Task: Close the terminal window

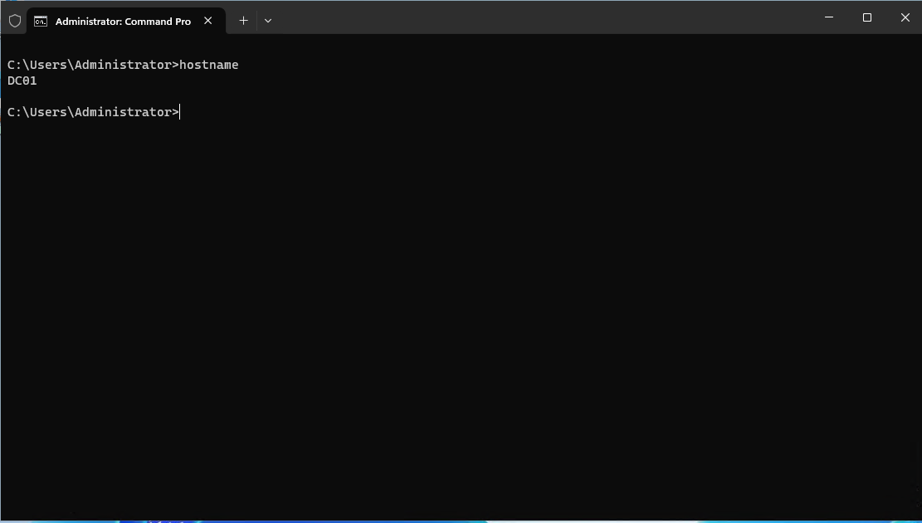Action: pos(905,17)
